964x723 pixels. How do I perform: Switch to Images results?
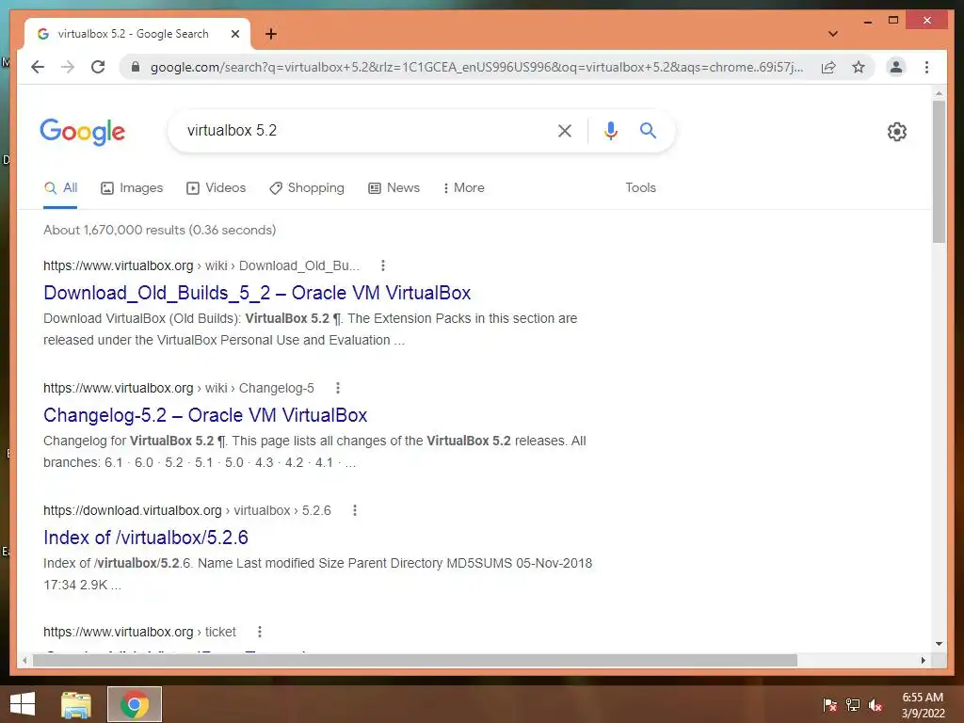click(x=132, y=188)
